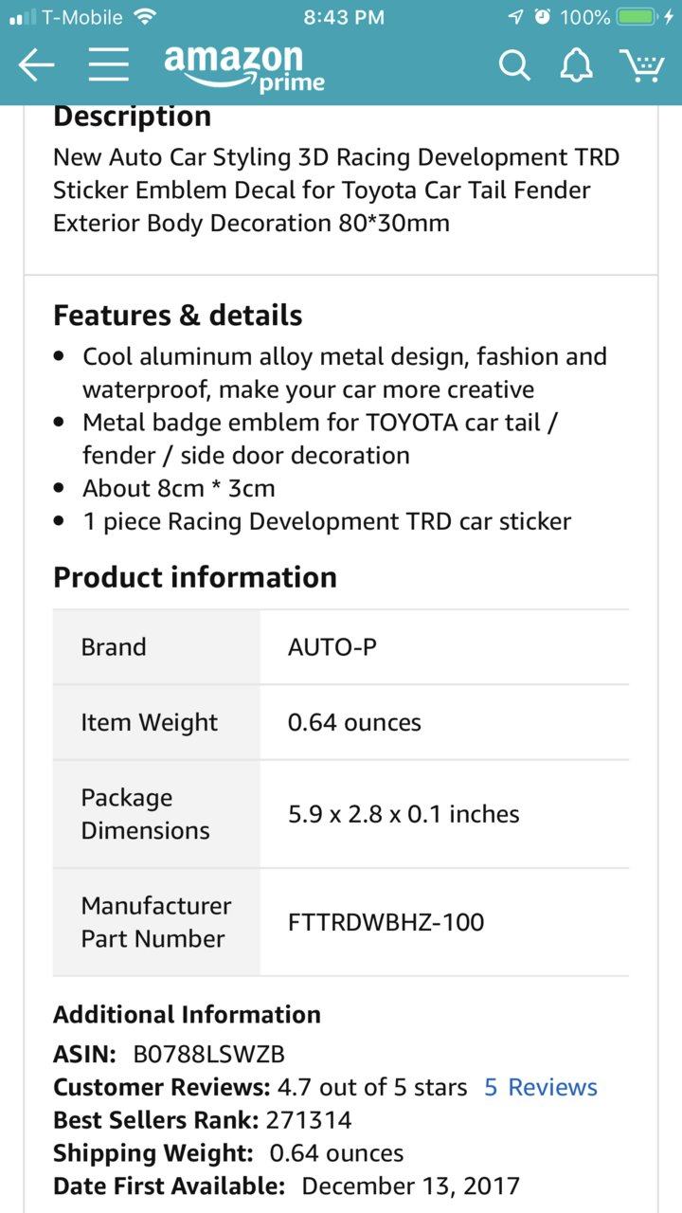Tap the Description heading
Viewport: 682px width, 1213px height.
132,117
